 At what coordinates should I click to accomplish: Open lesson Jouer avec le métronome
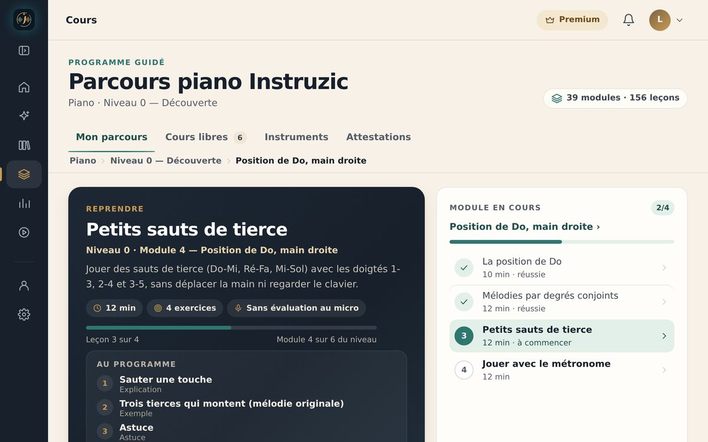click(562, 370)
